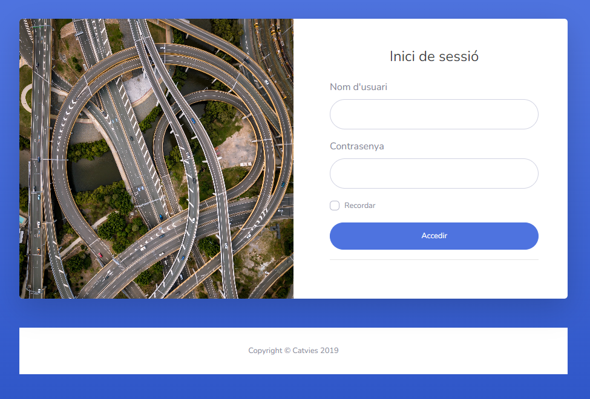The width and height of the screenshot is (590, 399).
Task: Click blank area under the divider line
Action: (x=434, y=279)
